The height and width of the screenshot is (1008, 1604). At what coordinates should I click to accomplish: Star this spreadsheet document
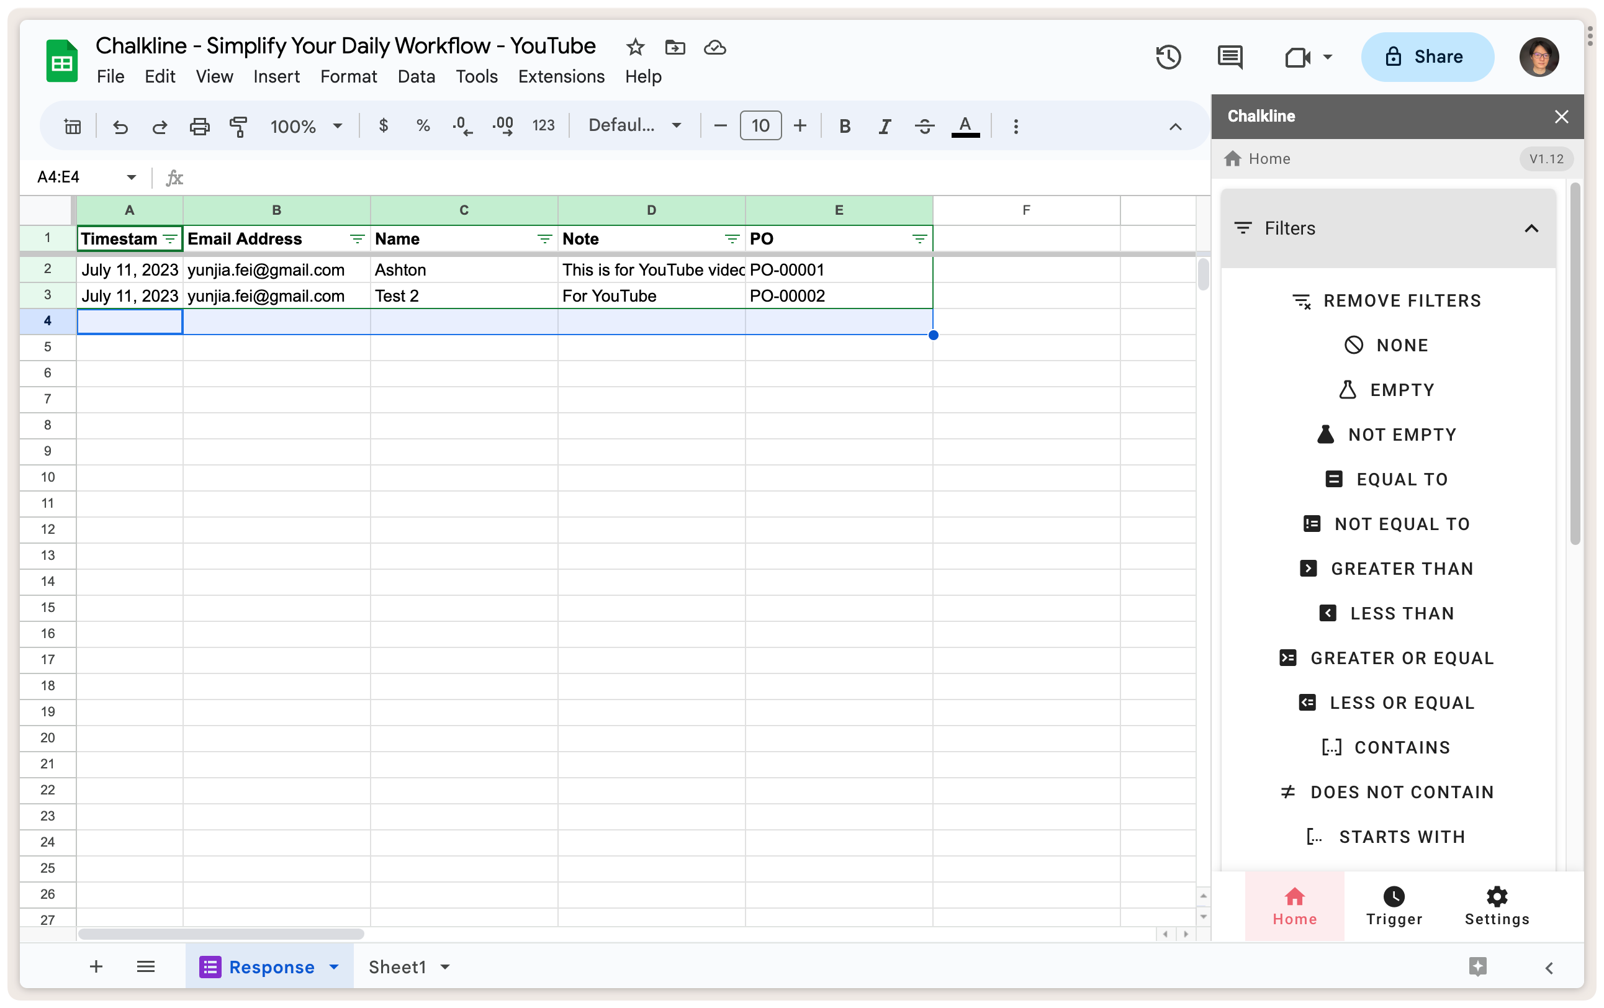(635, 47)
